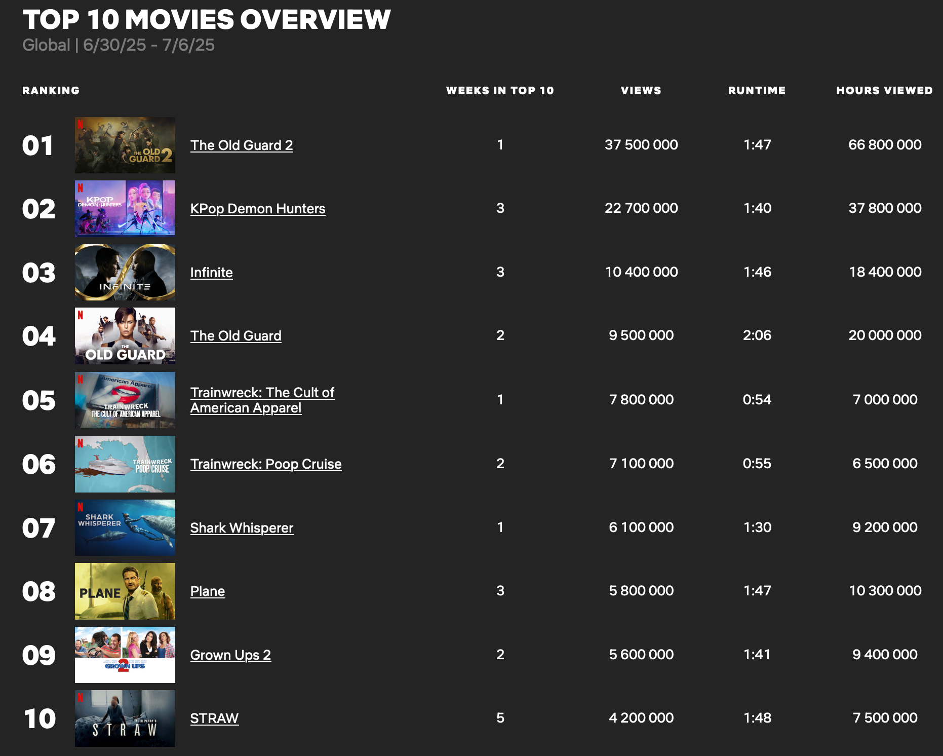This screenshot has width=943, height=756.
Task: Click the 7 500 000 hours viewed value
Action: (885, 718)
